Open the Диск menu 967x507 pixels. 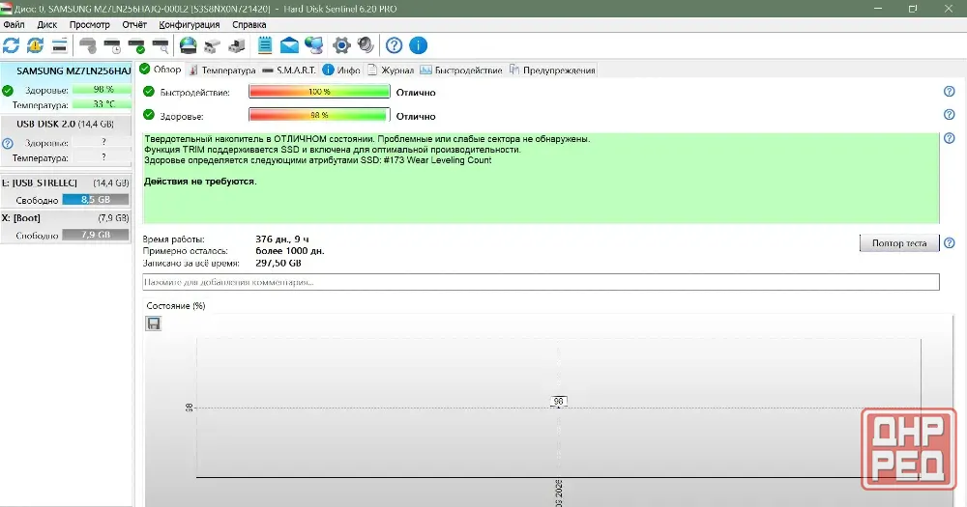46,25
